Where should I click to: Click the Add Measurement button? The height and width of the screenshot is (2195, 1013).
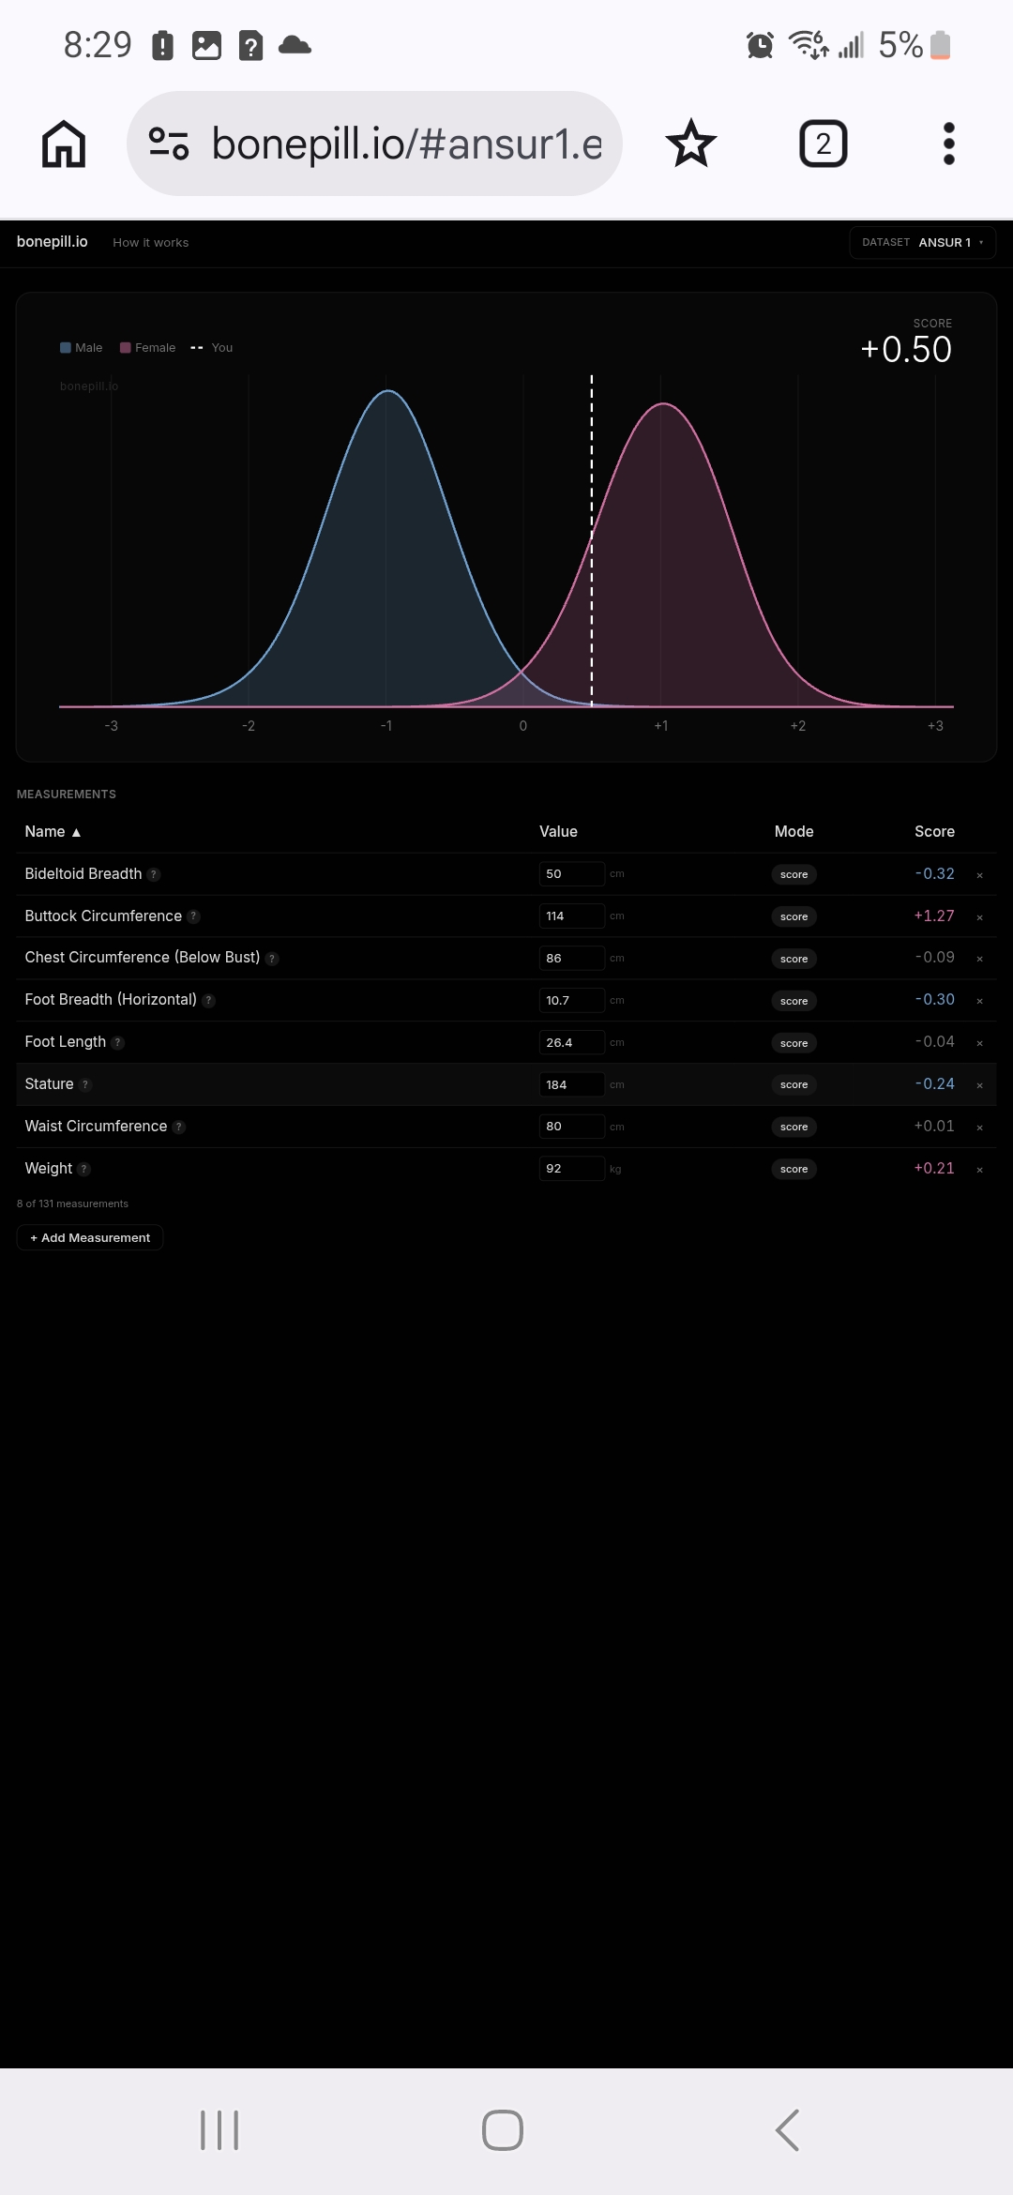coord(90,1238)
